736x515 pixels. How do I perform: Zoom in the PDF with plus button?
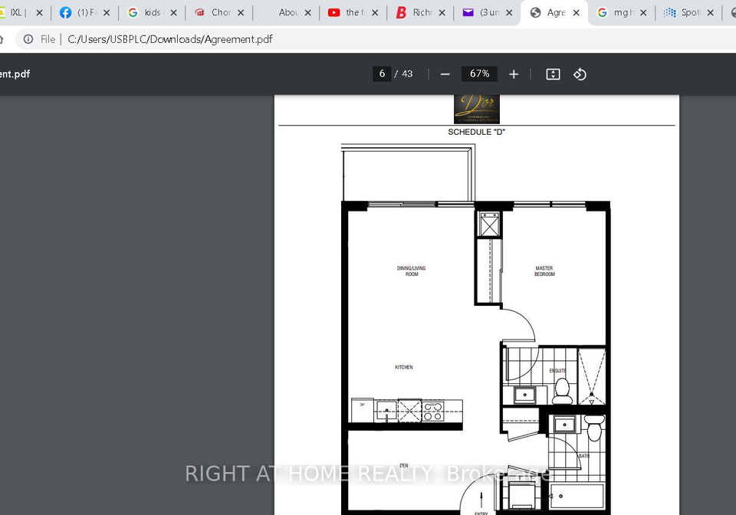point(514,74)
